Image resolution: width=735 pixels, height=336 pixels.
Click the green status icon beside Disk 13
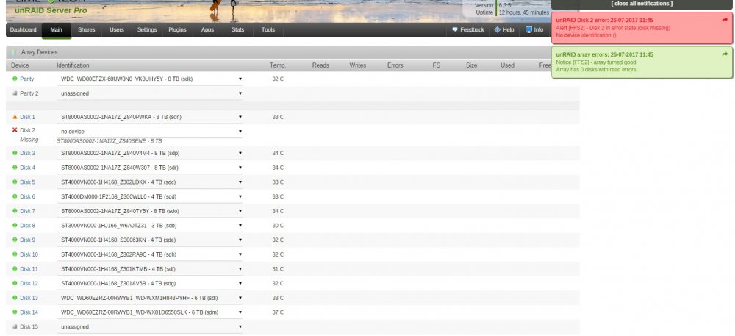pyautogui.click(x=15, y=298)
